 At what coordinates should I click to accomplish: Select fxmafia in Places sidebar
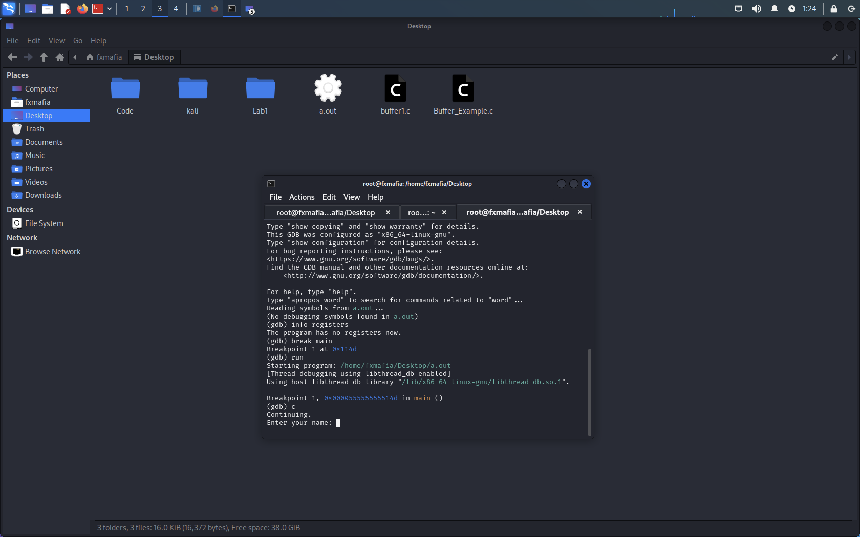point(46,102)
